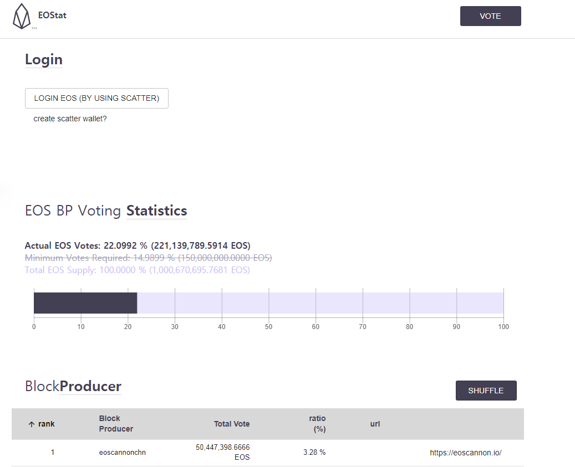
Task: Toggle the Total EOS Supply legend entry
Action: pos(137,270)
